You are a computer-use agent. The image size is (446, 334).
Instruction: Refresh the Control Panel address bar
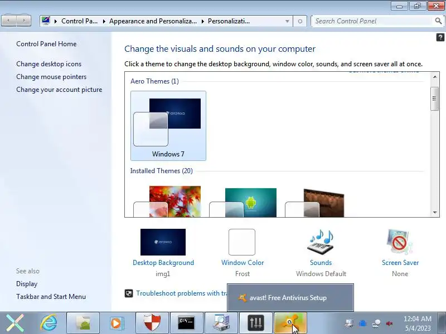(300, 21)
